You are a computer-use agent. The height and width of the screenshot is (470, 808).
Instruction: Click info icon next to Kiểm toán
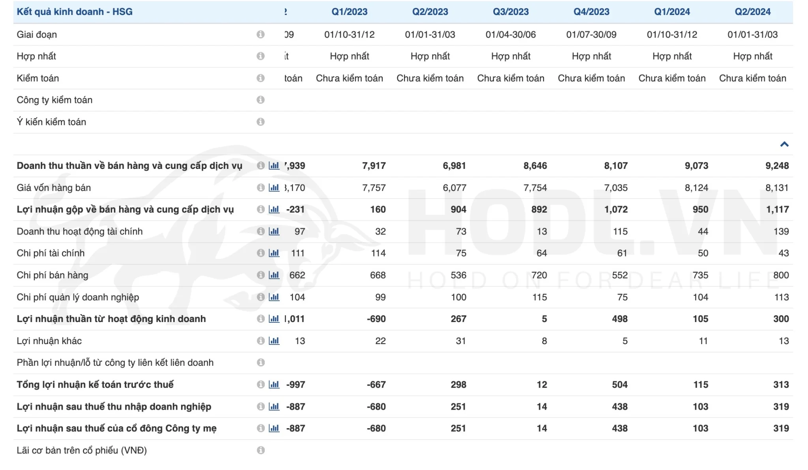click(x=260, y=78)
